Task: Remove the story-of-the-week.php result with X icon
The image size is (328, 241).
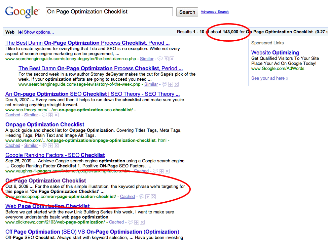Action: (x=176, y=84)
